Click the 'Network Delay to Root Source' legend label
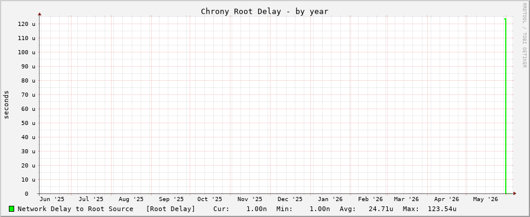 tap(76, 209)
